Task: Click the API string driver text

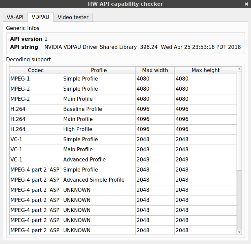Action: 142,47
